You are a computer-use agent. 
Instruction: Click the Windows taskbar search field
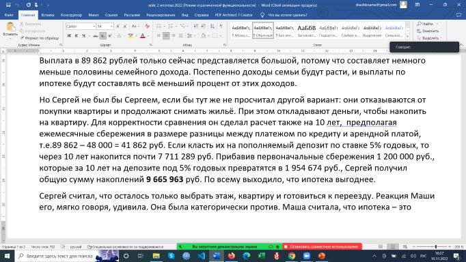click(x=59, y=256)
